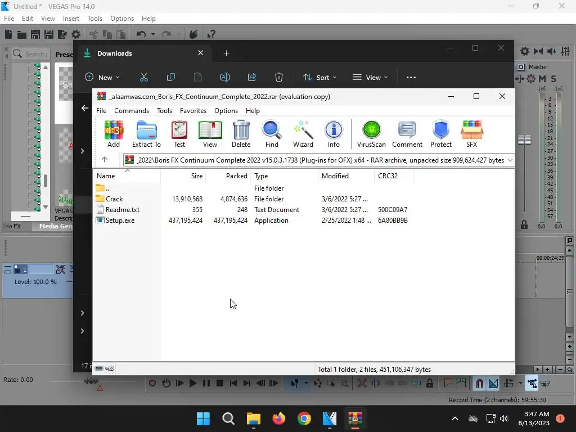Click the SFX icon in WinRAR
Image resolution: width=576 pixels, height=432 pixels.
[x=472, y=134]
